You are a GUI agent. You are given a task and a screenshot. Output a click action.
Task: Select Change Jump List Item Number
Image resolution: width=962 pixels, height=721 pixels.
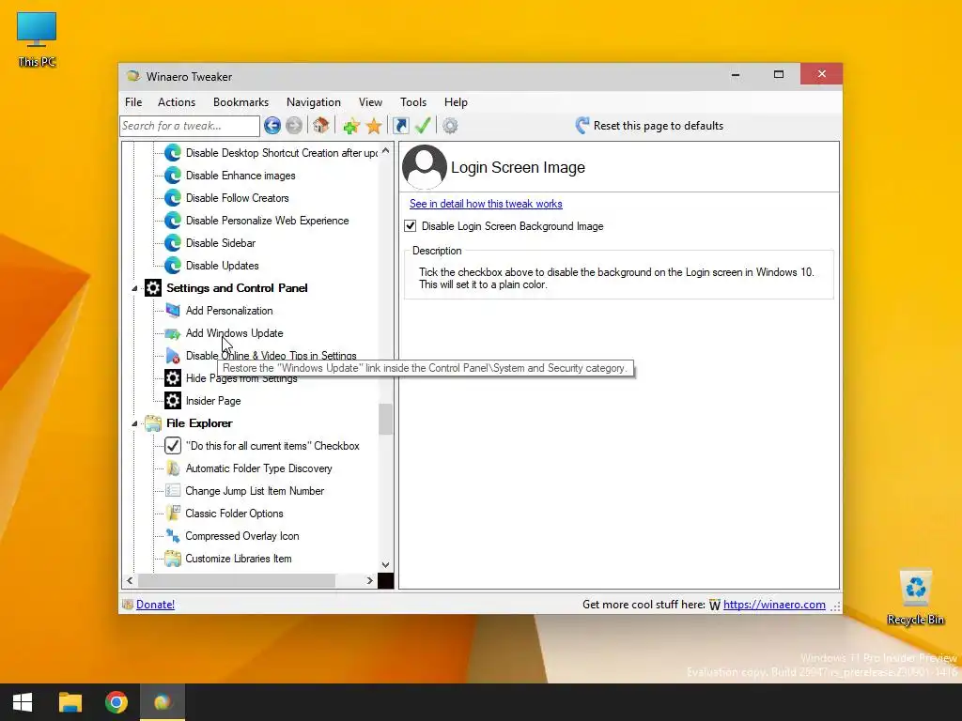click(x=255, y=491)
